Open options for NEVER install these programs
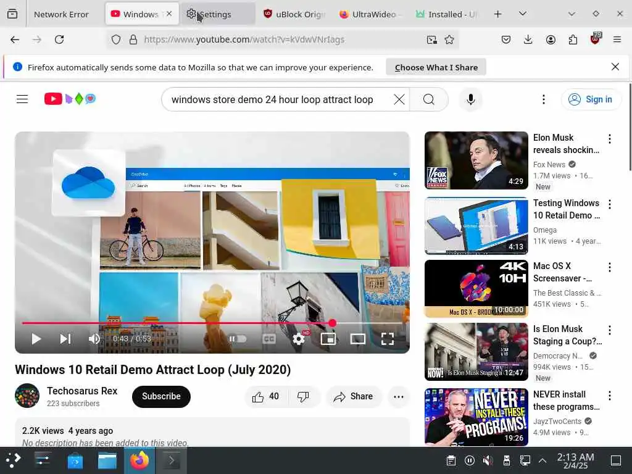Screen dimensions: 632x474 click(x=610, y=396)
